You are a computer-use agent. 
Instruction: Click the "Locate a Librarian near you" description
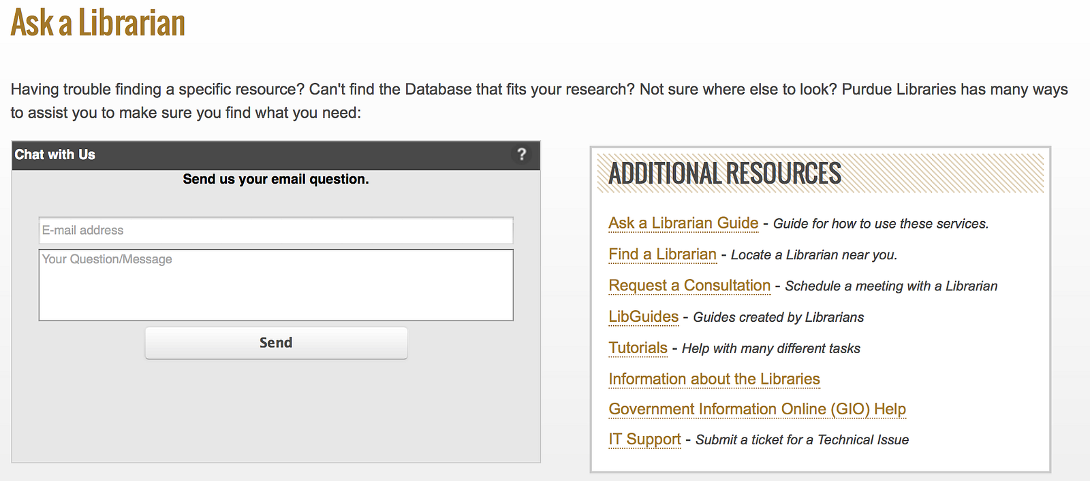(813, 255)
